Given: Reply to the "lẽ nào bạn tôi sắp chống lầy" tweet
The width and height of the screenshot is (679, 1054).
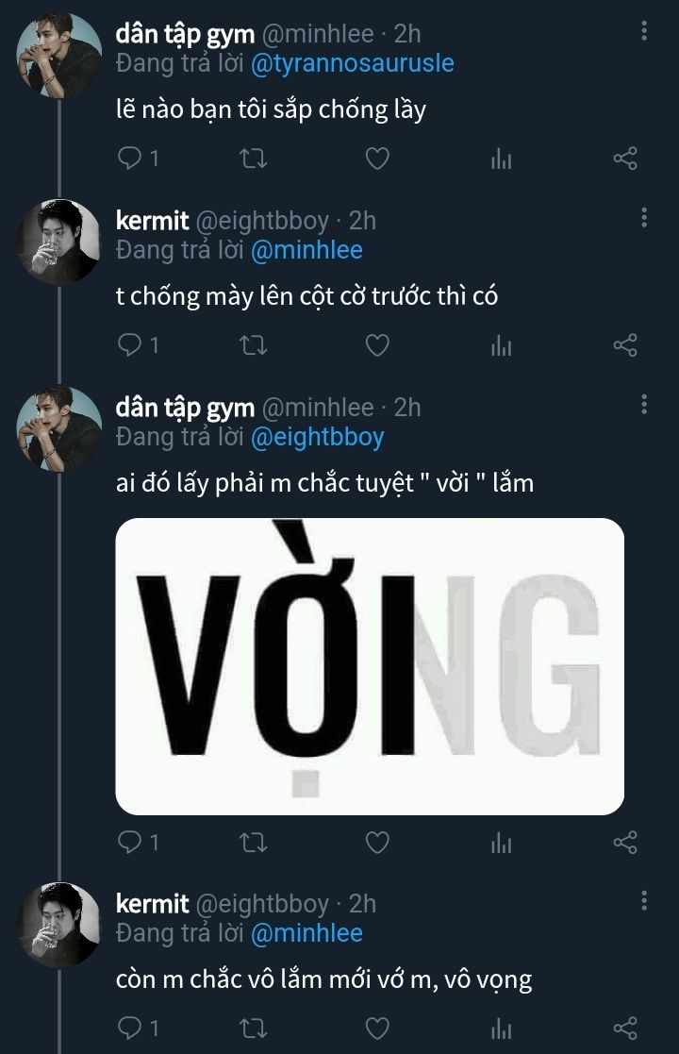Looking at the screenshot, I should tap(129, 159).
